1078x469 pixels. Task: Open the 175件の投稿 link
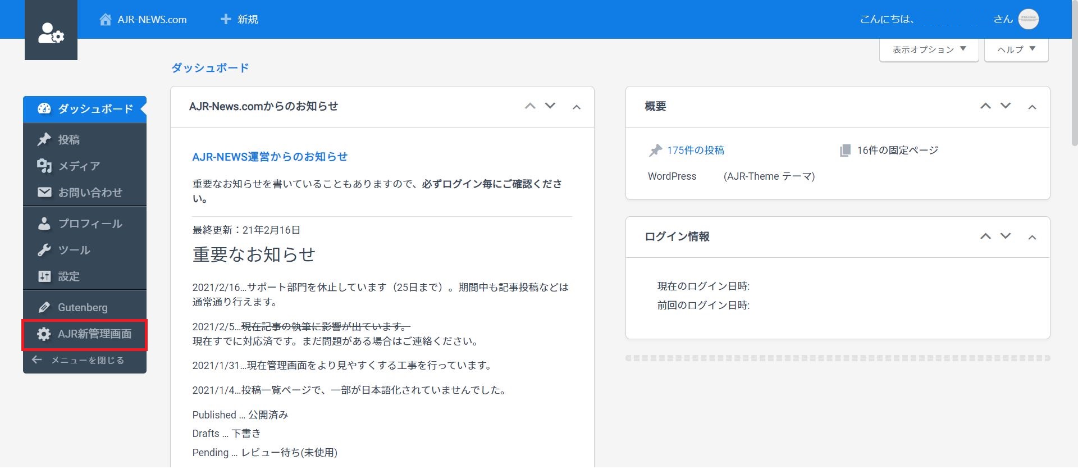click(695, 151)
